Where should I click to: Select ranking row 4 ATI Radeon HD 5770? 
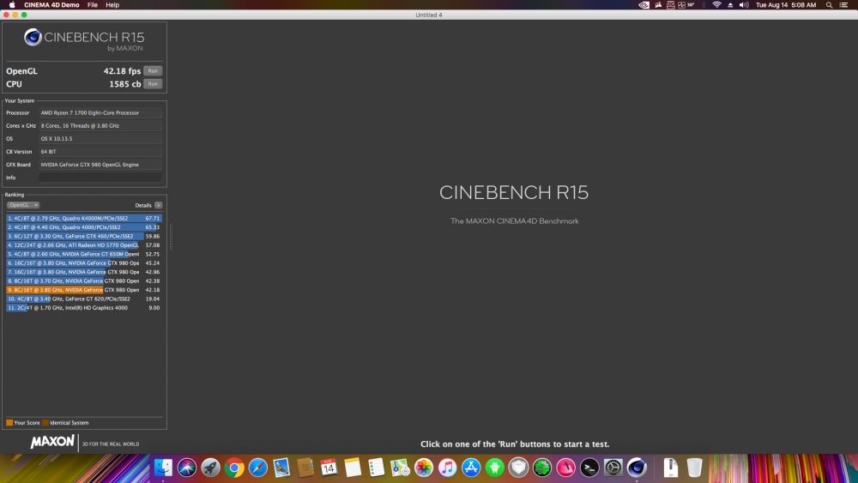pos(84,245)
